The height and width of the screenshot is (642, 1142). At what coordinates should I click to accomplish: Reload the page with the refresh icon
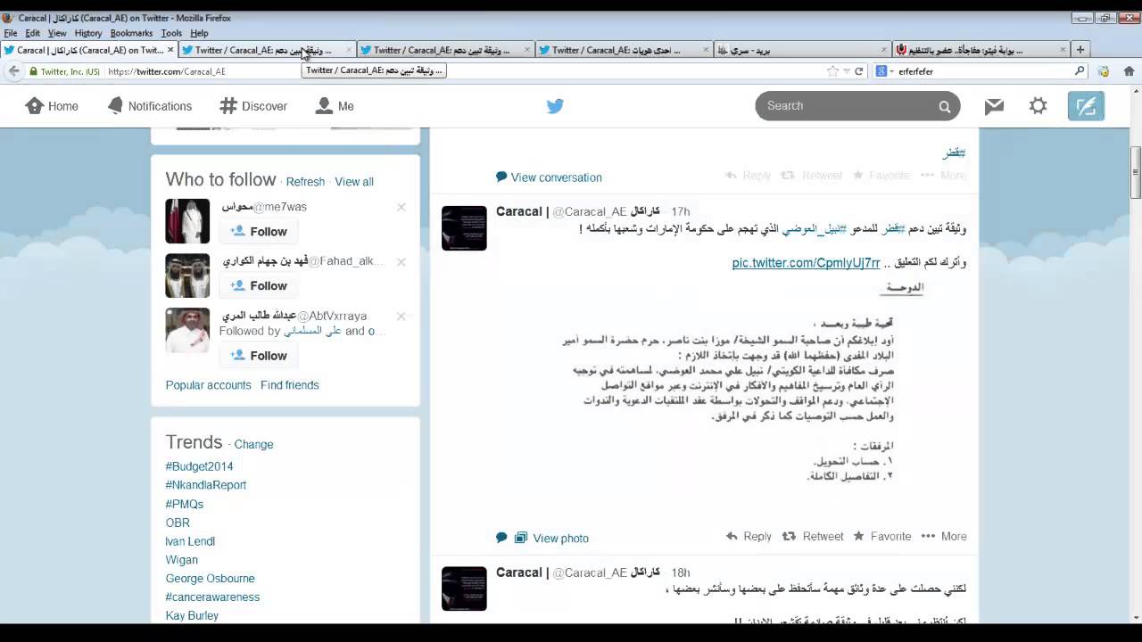(x=859, y=71)
